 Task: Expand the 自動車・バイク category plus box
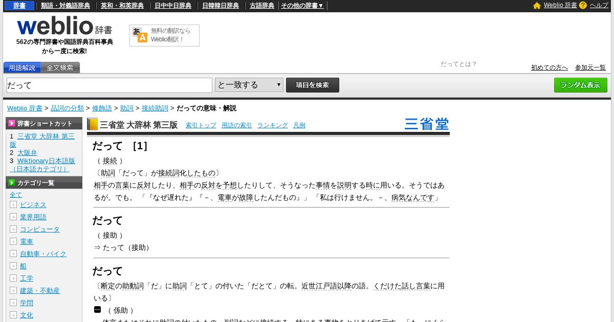[13, 254]
